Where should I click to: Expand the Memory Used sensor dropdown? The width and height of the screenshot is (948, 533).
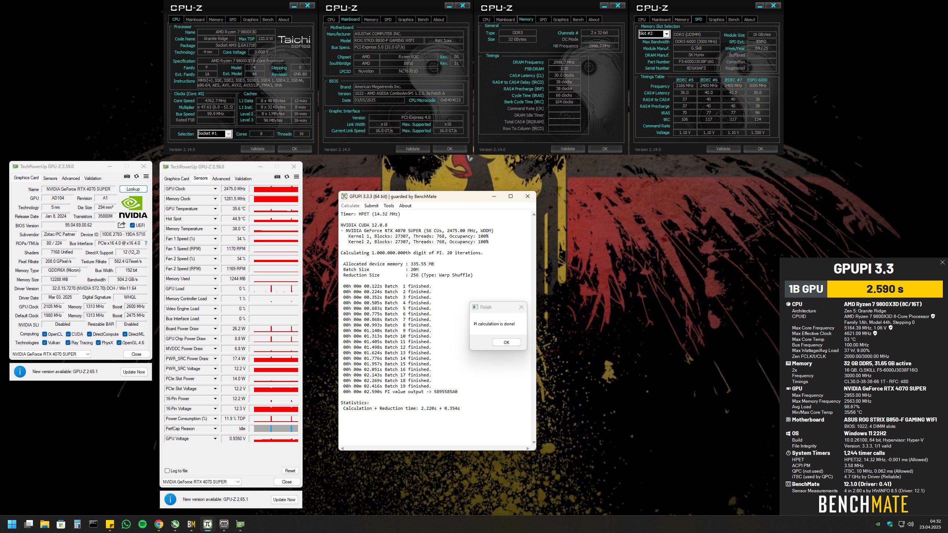pos(215,279)
